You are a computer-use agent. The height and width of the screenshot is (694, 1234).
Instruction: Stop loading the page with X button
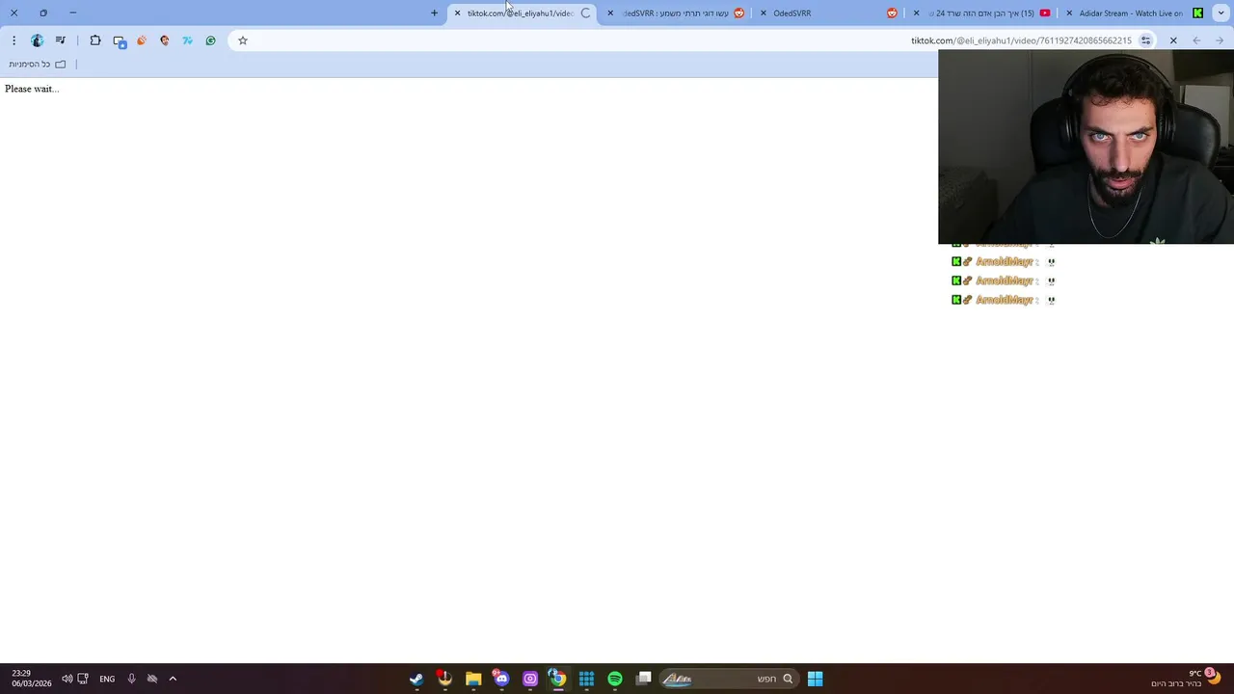click(1173, 40)
